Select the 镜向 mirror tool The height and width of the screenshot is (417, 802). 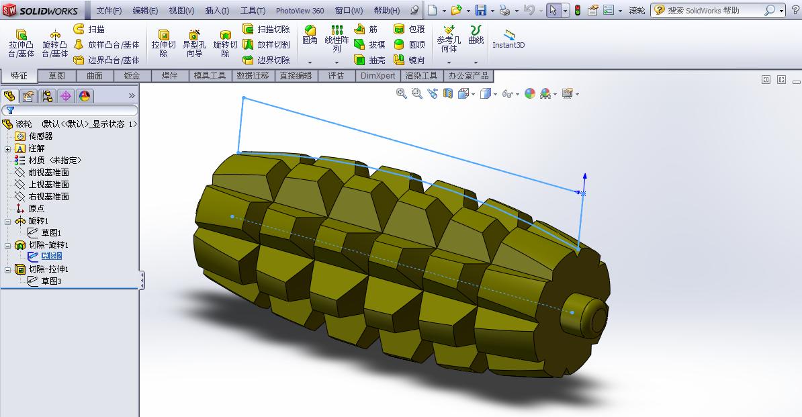(410, 60)
